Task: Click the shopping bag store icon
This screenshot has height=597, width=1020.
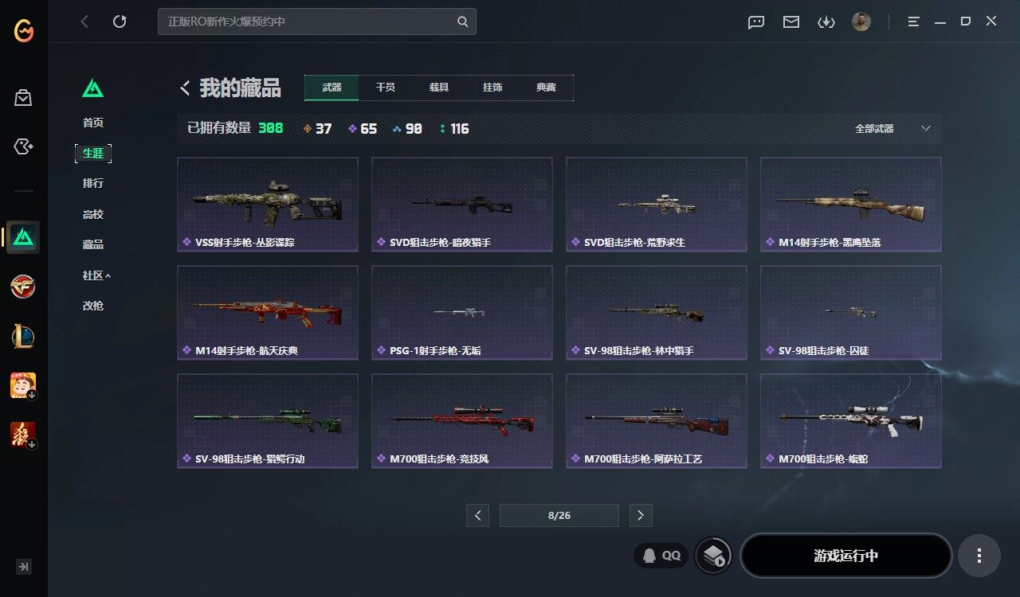Action: (23, 98)
